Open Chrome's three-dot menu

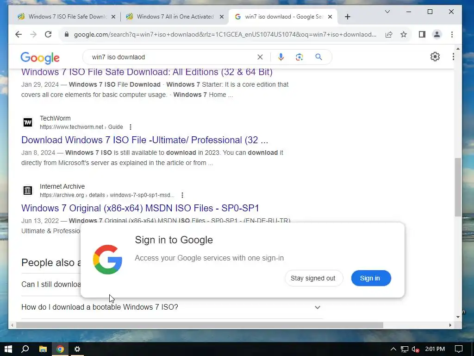point(452,34)
